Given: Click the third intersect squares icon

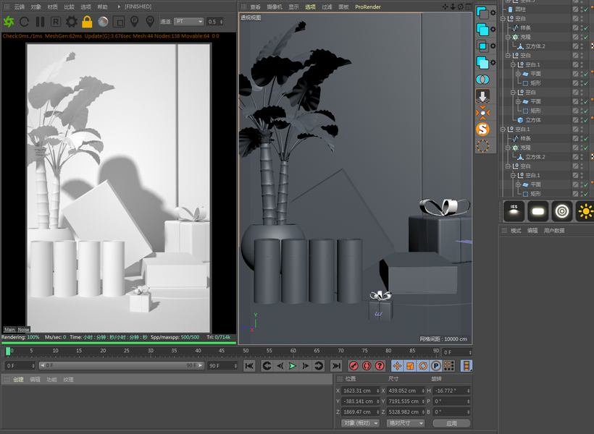Looking at the screenshot, I should pyautogui.click(x=482, y=46).
